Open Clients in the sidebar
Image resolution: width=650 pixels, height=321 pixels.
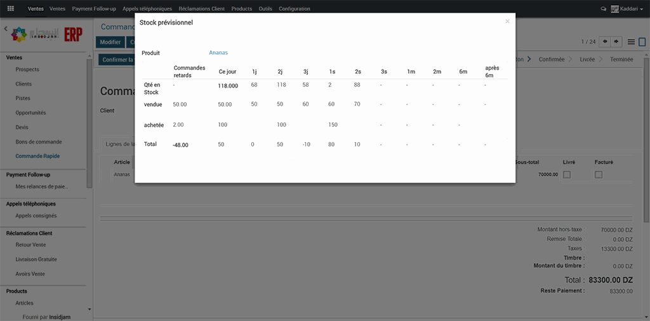coord(23,84)
